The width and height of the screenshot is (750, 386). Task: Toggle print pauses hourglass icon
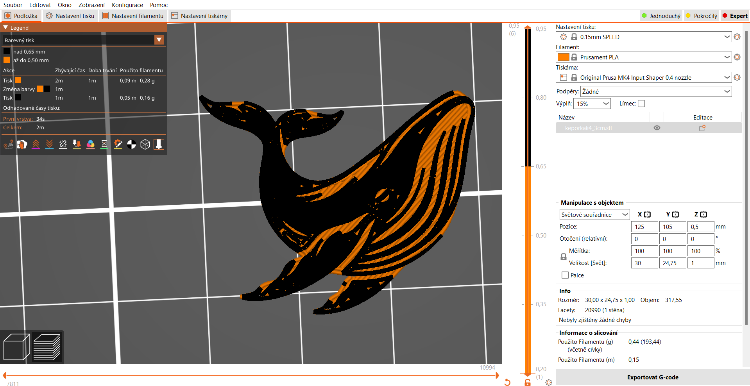(104, 145)
